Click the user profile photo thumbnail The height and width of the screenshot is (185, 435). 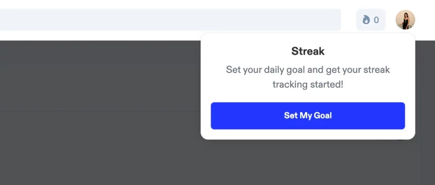(x=405, y=20)
